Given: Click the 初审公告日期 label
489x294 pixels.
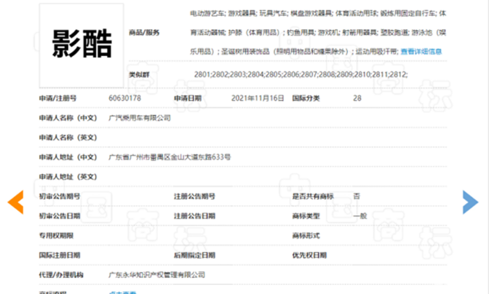Looking at the screenshot, I should pyautogui.click(x=59, y=216).
